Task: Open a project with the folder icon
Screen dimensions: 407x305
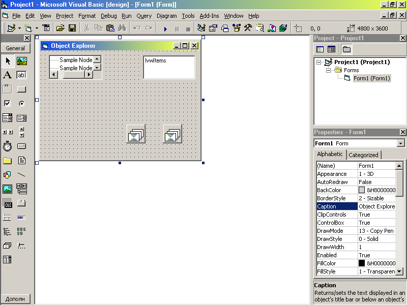Action: (x=60, y=28)
